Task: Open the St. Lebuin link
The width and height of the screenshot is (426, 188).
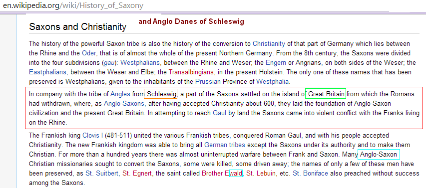Action: pos(261,174)
